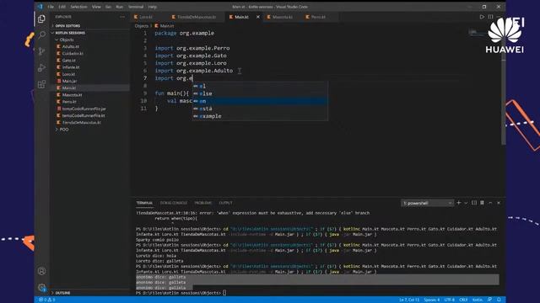Close the Main.kt editor tab

(x=258, y=17)
